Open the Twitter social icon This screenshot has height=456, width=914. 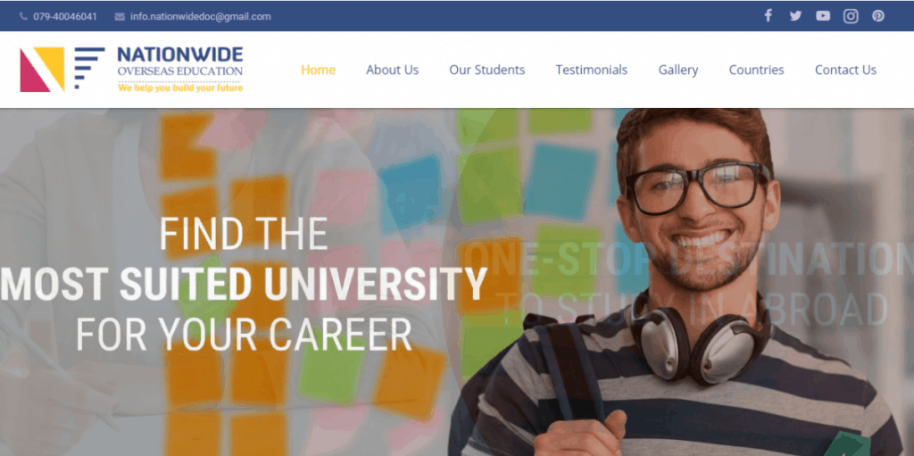[795, 16]
